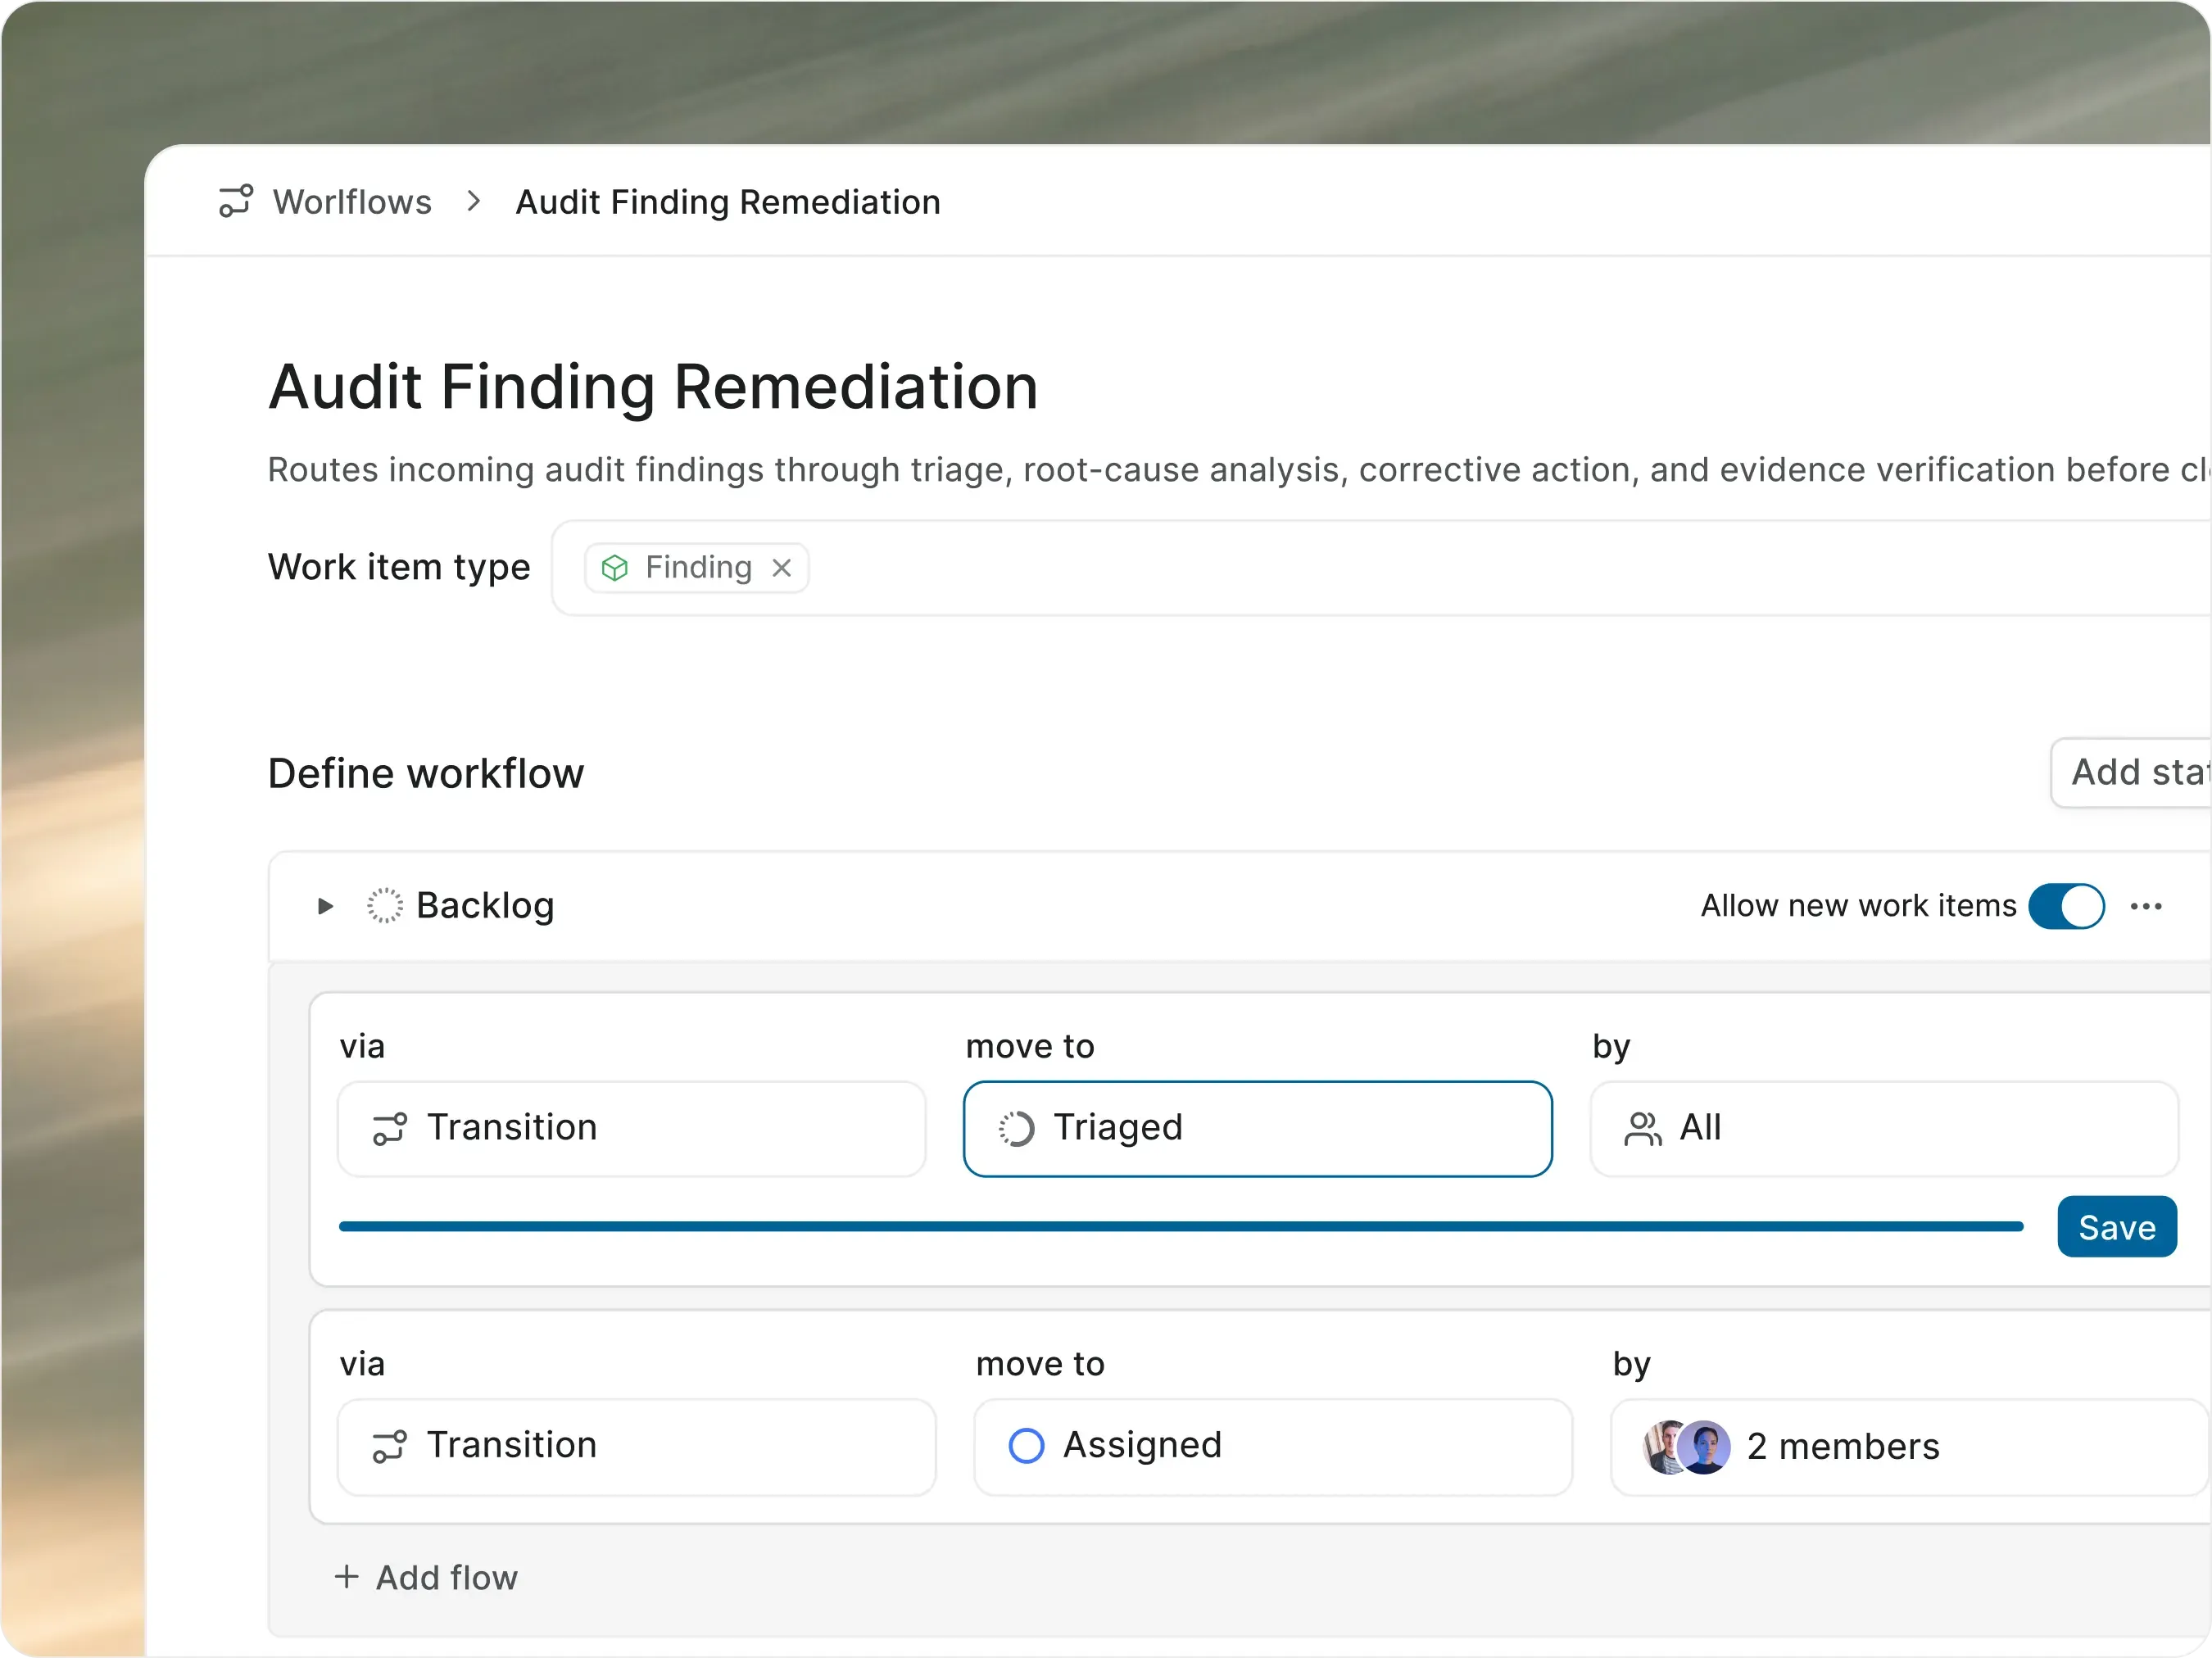Click the Work item type input field
Screen dimensions: 2212x1658
(1381, 568)
